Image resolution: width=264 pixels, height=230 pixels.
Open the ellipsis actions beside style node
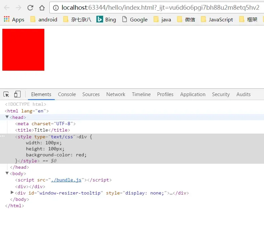[x=2, y=136]
